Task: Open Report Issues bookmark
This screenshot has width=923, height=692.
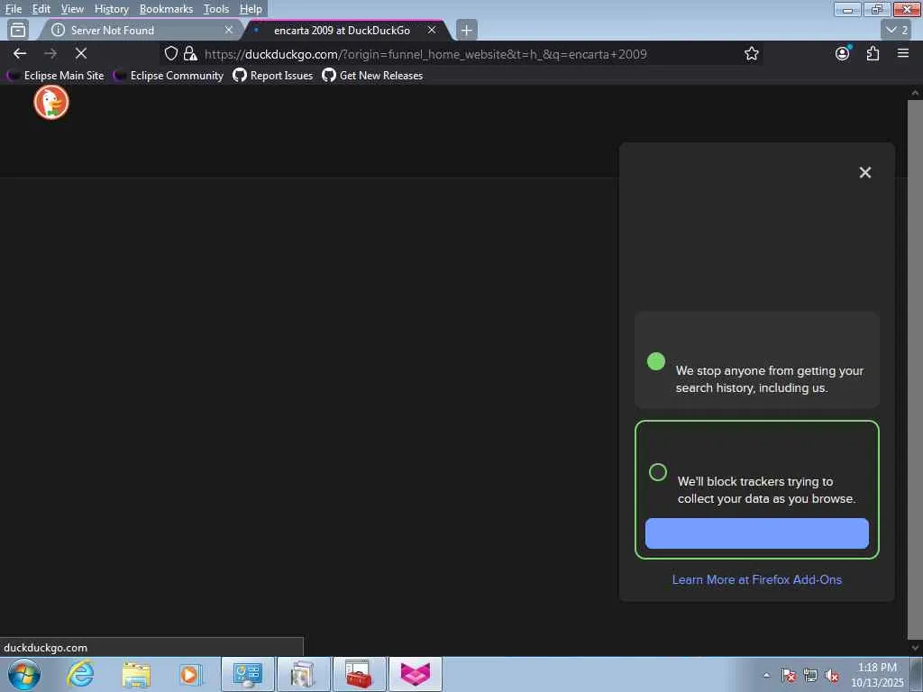Action: click(x=273, y=76)
